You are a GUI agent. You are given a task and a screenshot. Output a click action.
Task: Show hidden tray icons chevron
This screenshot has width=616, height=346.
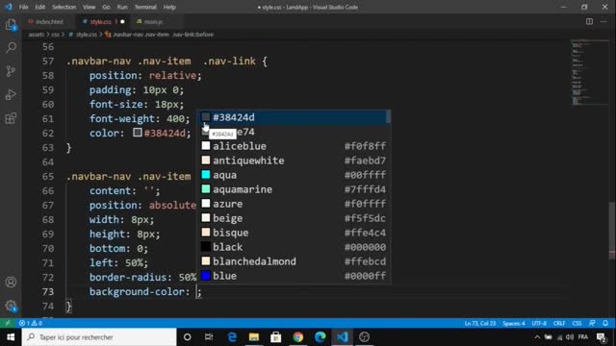click(x=537, y=337)
